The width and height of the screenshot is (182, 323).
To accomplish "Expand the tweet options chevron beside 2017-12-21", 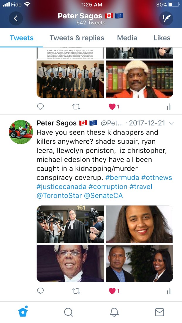I will point(171,123).
